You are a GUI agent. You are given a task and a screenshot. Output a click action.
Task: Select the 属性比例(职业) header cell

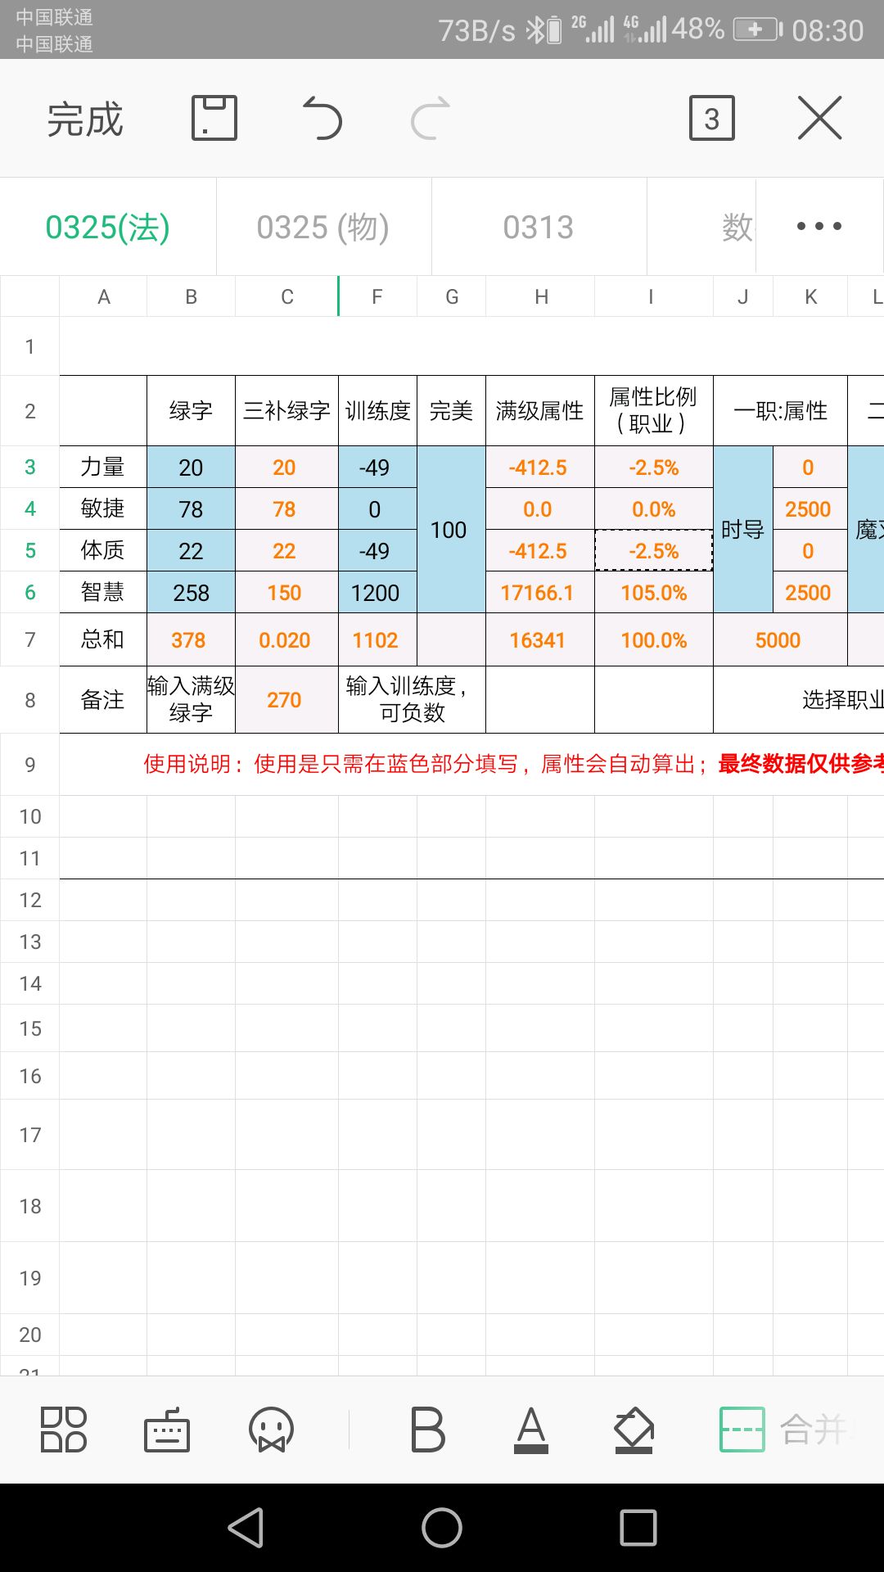654,411
